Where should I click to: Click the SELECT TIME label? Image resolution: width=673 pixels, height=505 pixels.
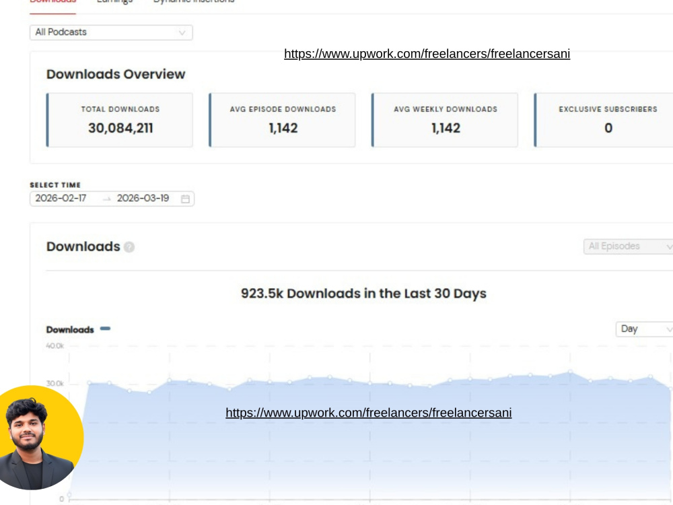(55, 185)
